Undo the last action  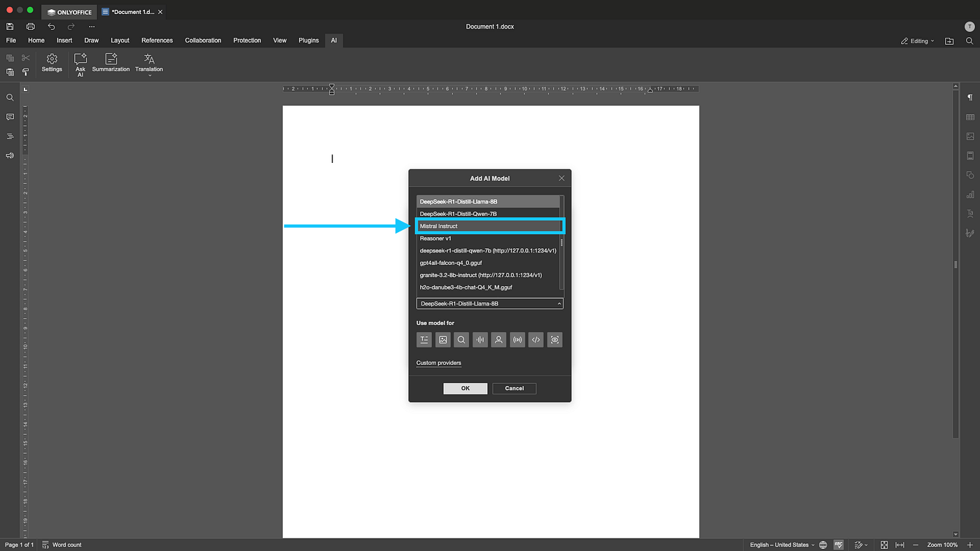[51, 27]
